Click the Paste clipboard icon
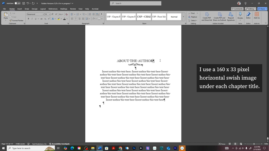 (x=6, y=15)
